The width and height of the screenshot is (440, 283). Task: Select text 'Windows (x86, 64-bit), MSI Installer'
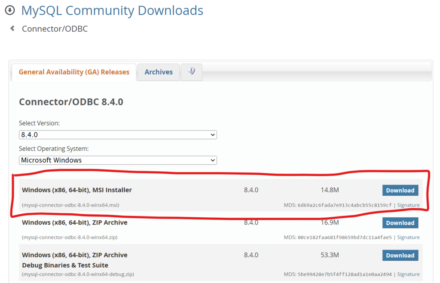(77, 190)
